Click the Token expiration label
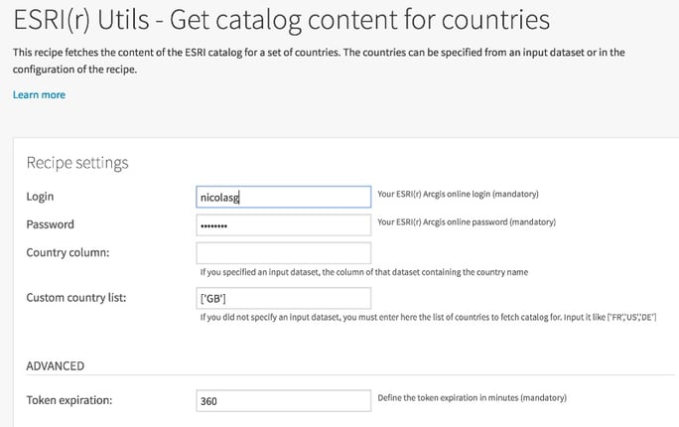This screenshot has height=427, width=679. click(68, 400)
